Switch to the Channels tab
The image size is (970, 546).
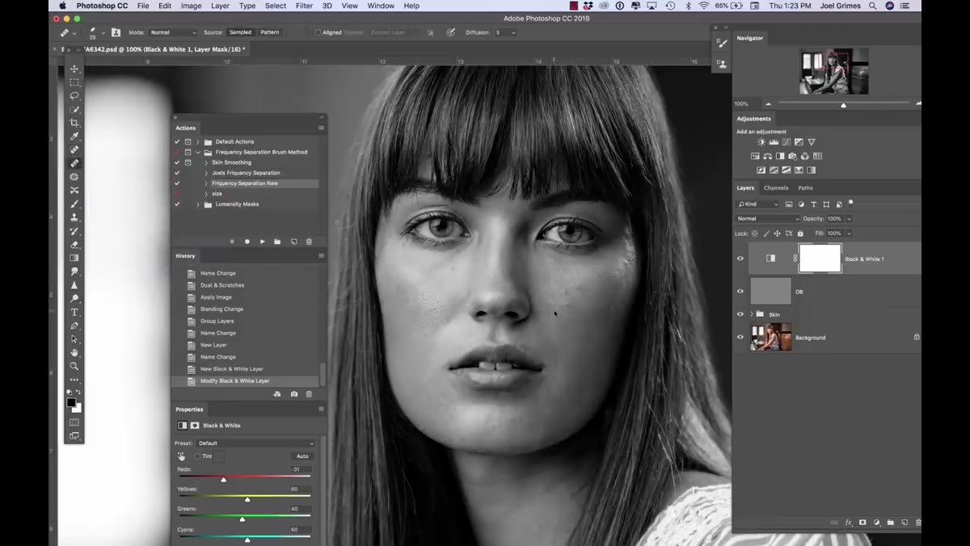click(x=776, y=188)
